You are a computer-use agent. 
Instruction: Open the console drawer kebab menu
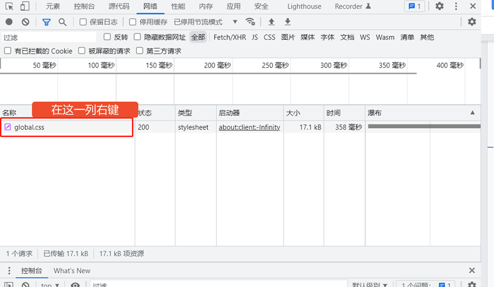(9, 271)
